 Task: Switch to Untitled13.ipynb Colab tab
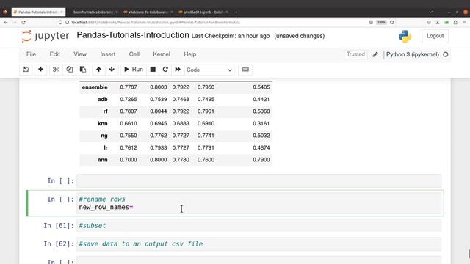click(x=203, y=12)
